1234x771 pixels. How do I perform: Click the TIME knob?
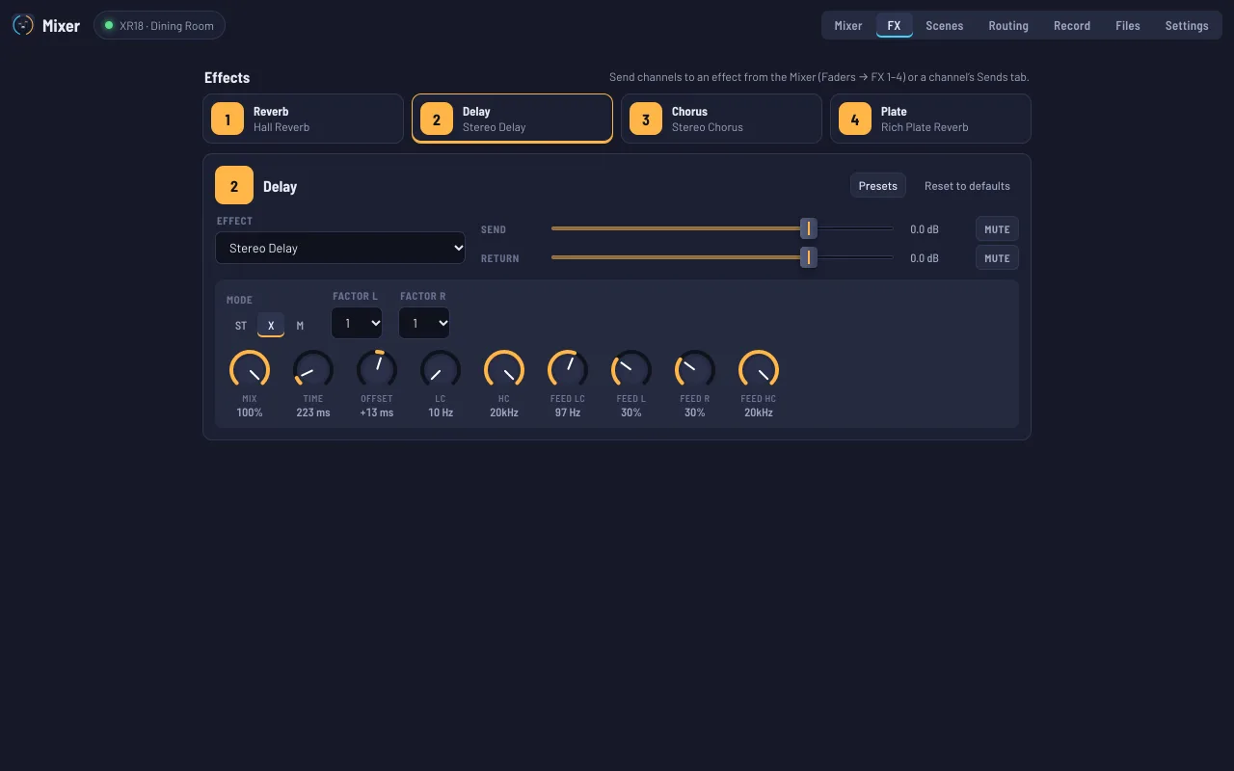coord(313,370)
